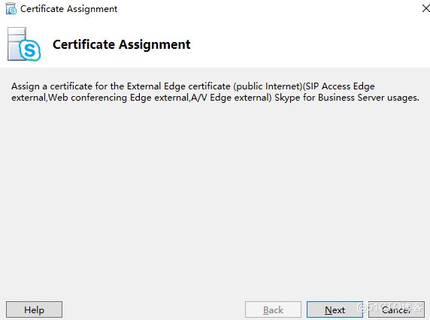This screenshot has height=320, width=430.
Task: Click the title bar Certificate Assignment text
Action: (69, 9)
